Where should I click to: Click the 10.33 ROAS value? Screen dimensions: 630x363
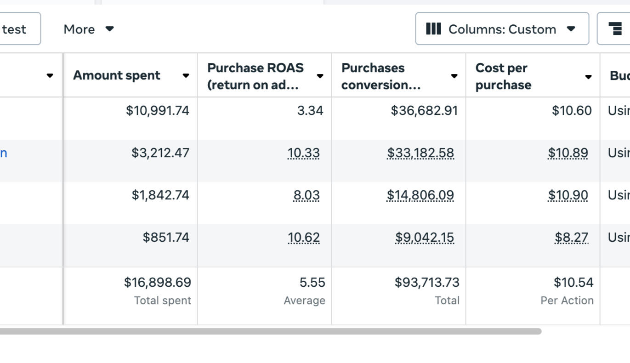point(303,153)
